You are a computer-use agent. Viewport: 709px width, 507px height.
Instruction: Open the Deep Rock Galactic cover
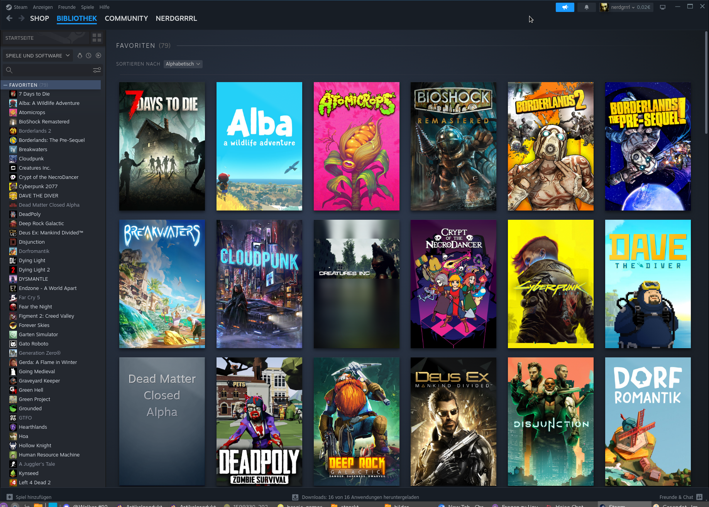[x=357, y=421]
